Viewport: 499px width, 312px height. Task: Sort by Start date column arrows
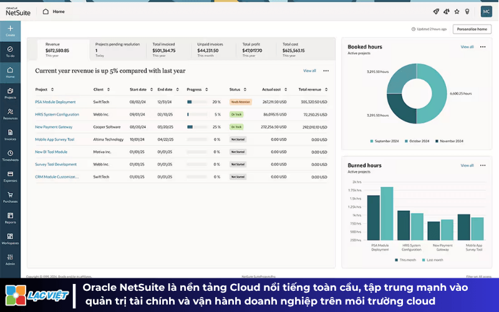click(152, 89)
